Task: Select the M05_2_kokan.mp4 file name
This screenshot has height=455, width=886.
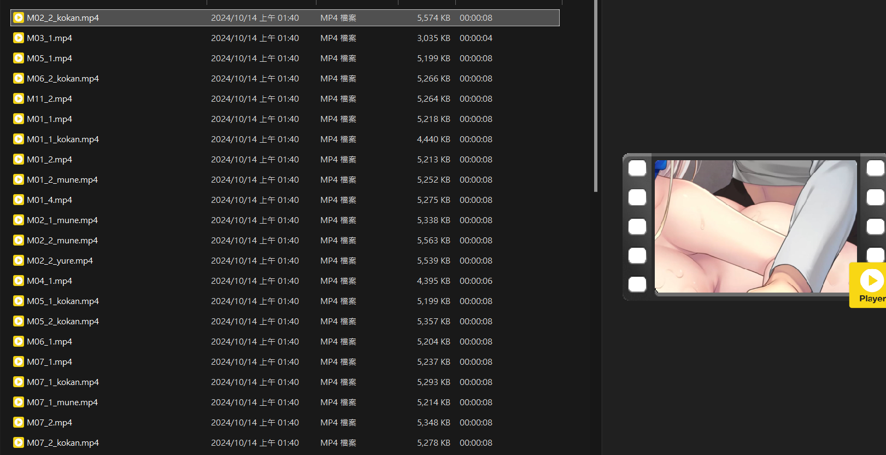Action: tap(63, 322)
